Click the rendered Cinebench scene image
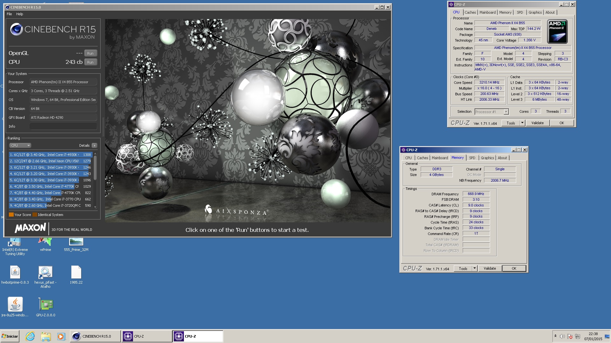The image size is (611, 343). (247, 121)
